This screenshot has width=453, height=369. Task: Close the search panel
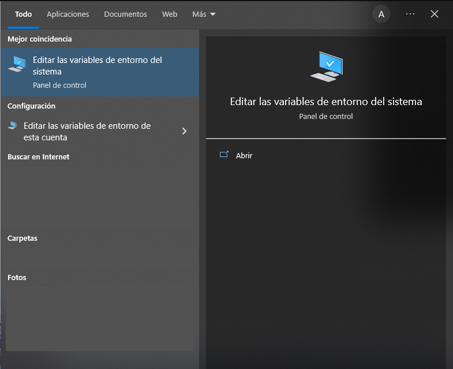tap(435, 14)
